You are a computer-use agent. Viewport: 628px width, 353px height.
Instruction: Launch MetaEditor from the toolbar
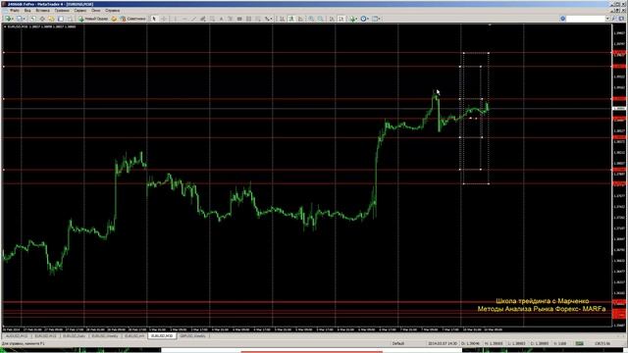(x=114, y=19)
